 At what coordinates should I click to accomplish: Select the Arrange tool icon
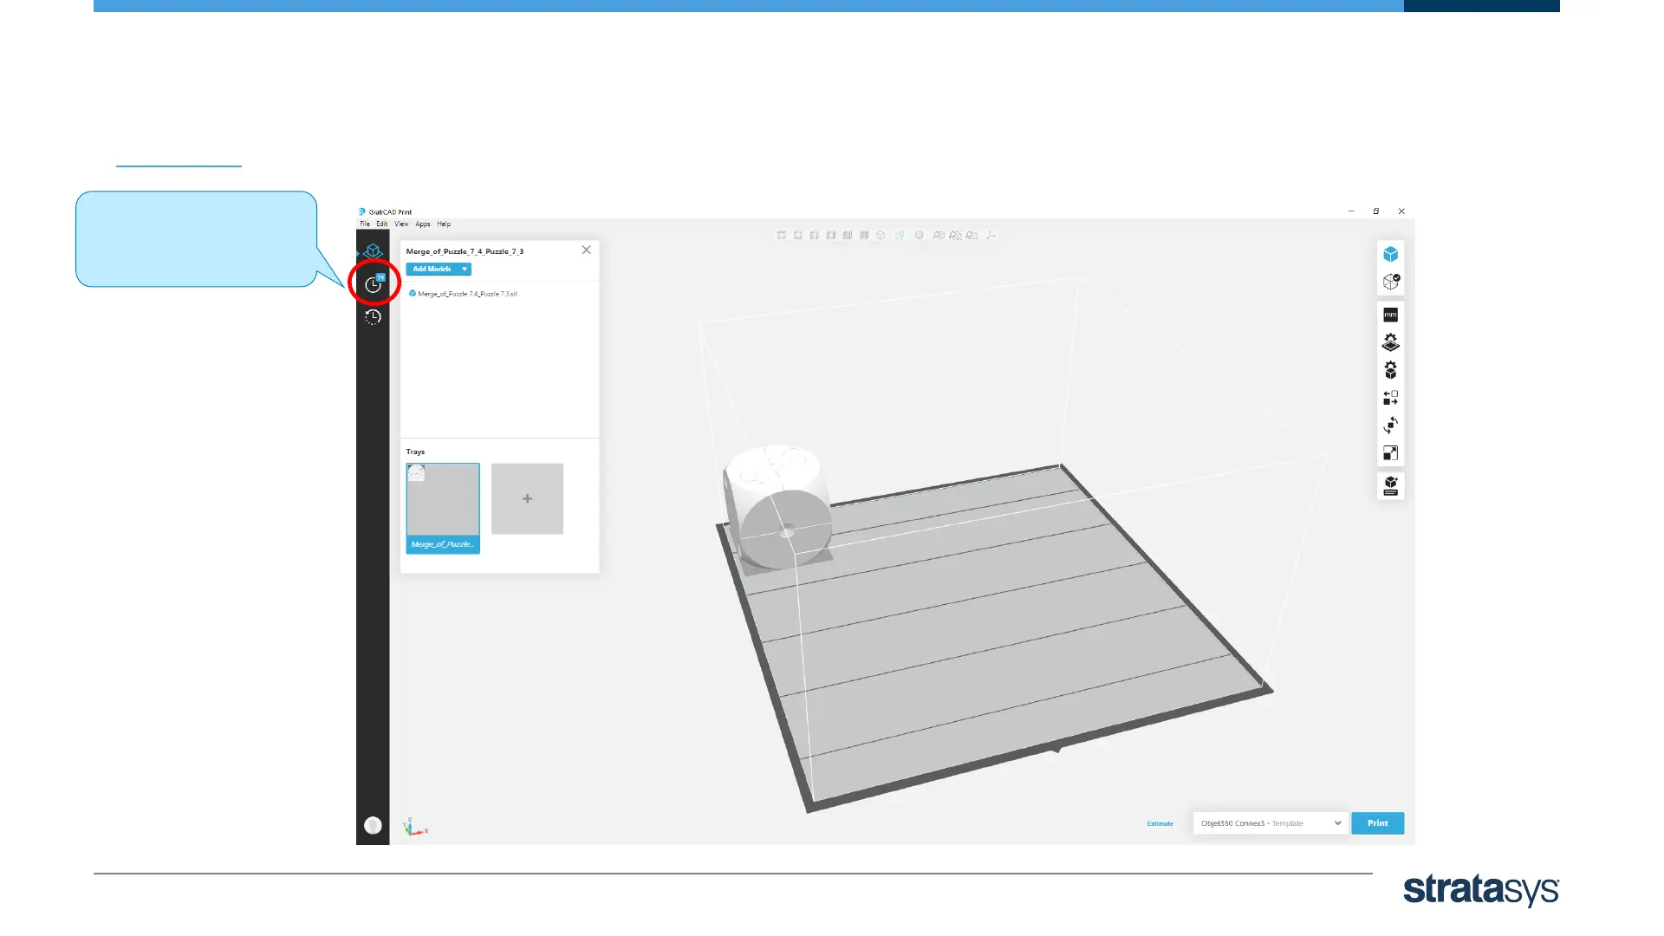[x=1390, y=398]
